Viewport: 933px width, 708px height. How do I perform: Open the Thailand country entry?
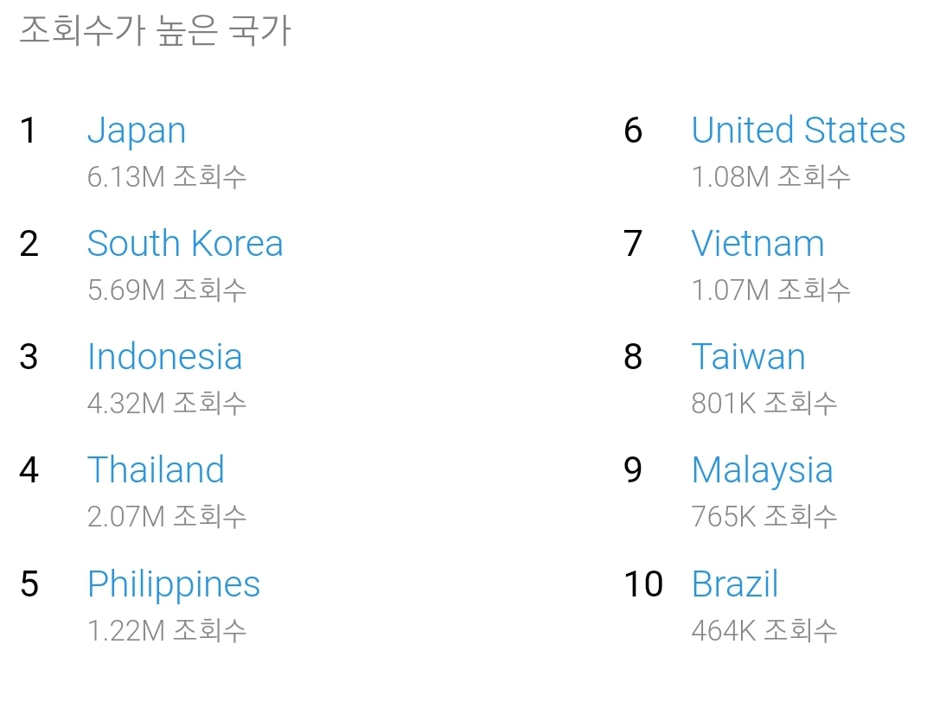pos(156,470)
